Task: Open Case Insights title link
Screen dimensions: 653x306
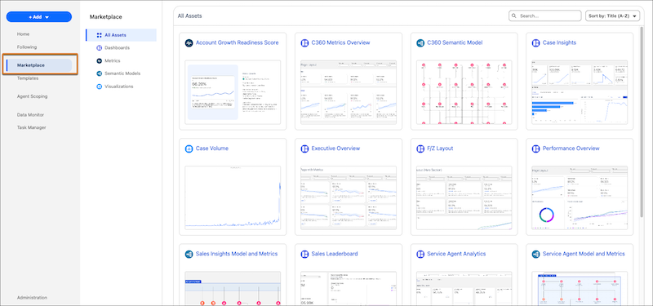Action: tap(559, 43)
